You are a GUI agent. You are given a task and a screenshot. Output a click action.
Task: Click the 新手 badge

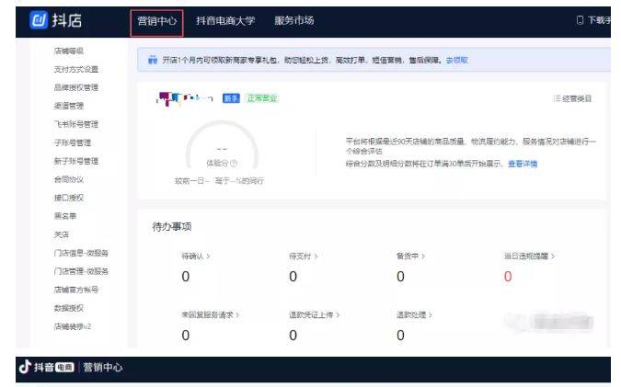tap(231, 98)
